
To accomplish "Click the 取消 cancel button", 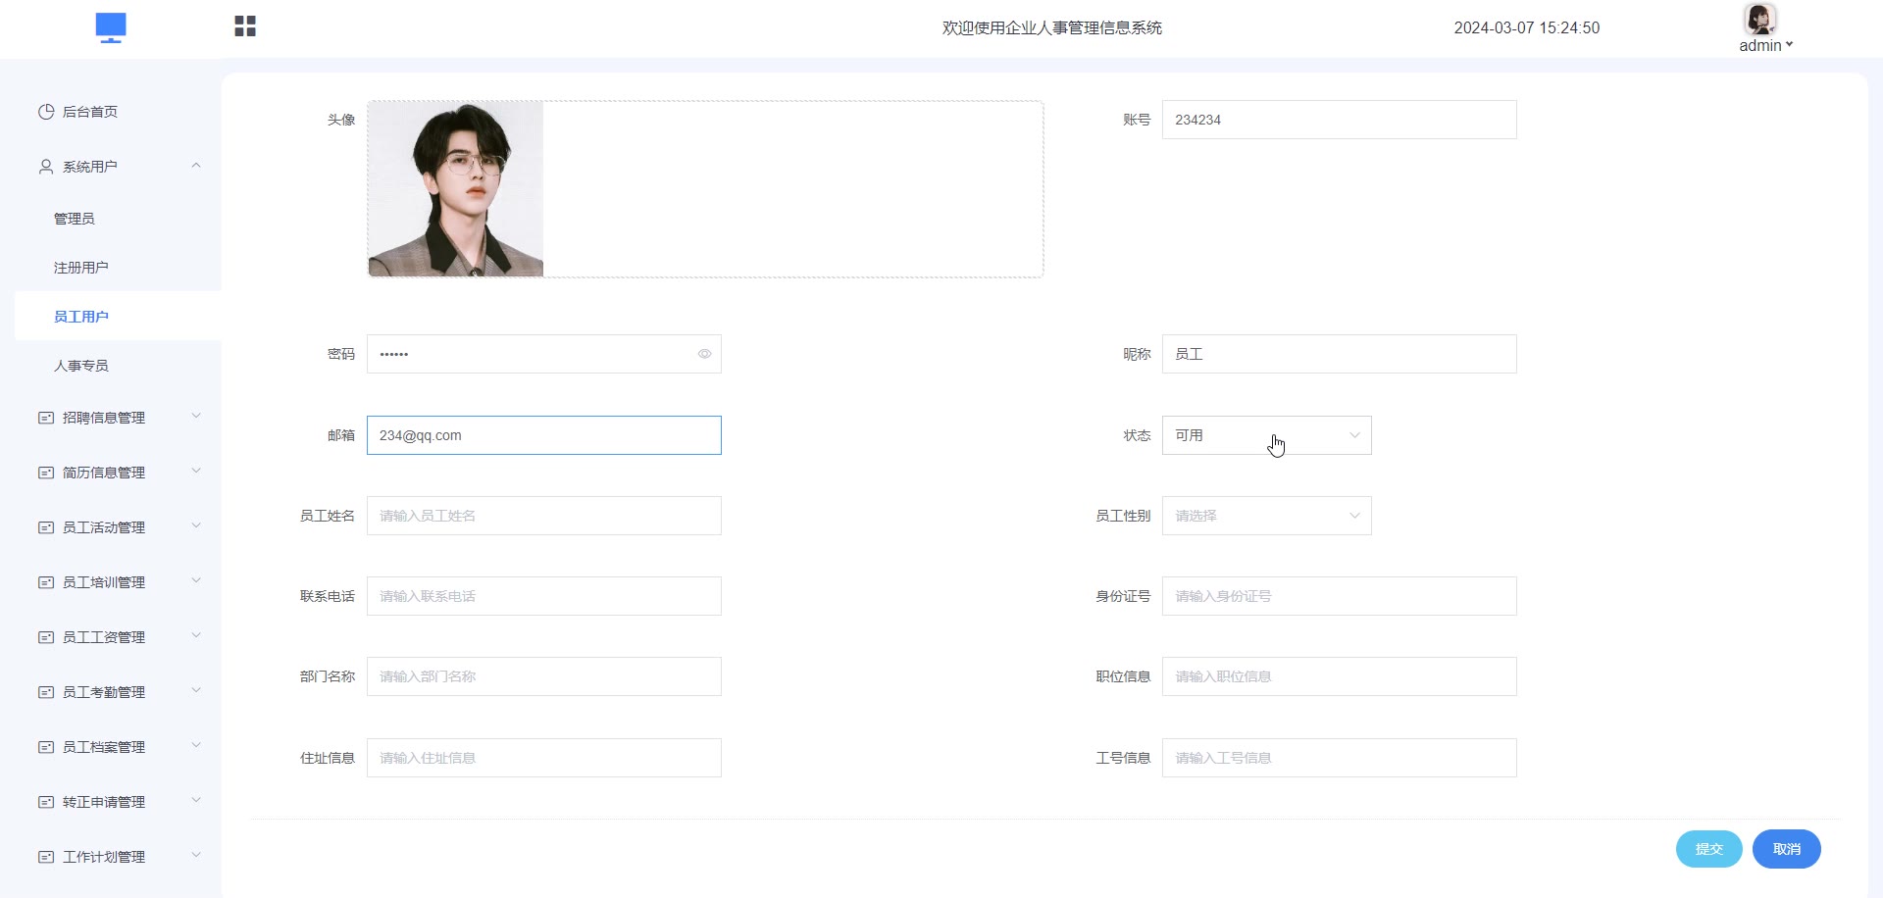I will click(1786, 849).
